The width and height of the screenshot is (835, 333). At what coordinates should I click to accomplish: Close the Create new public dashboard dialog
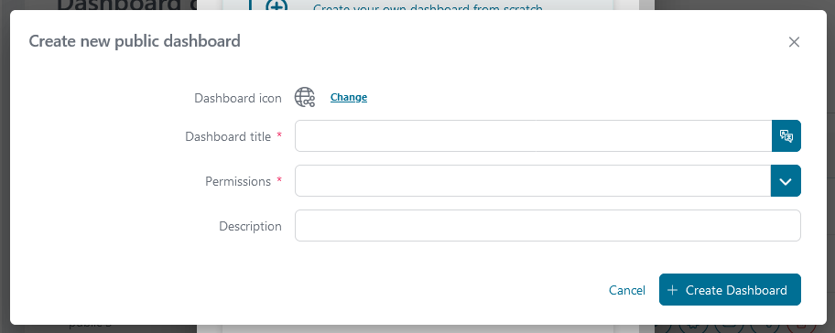coord(794,42)
